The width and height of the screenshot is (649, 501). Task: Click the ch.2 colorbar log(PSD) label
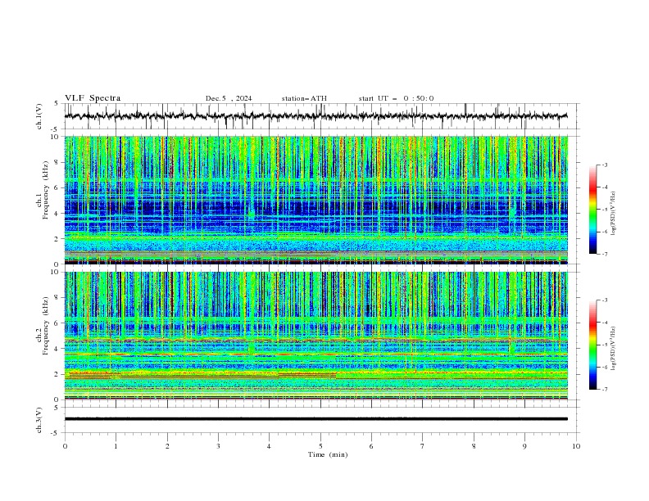(614, 348)
